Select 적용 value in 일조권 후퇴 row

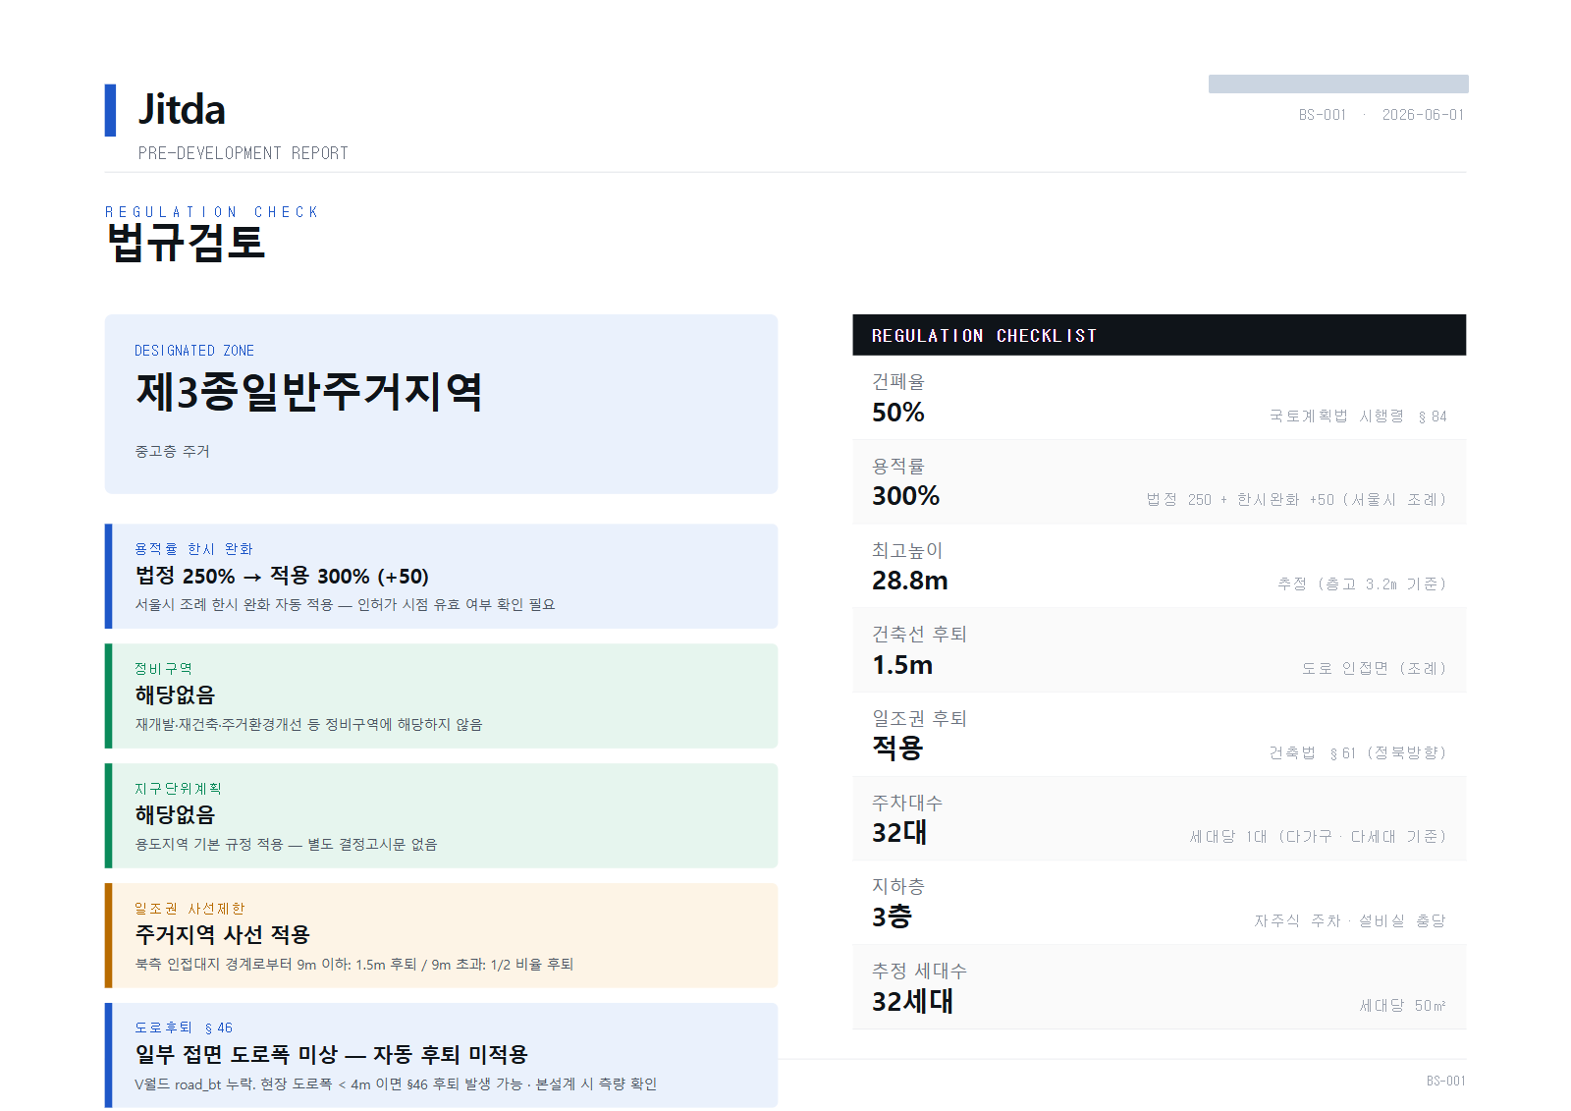(x=897, y=749)
